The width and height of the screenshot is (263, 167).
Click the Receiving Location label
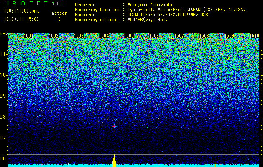click(x=97, y=10)
